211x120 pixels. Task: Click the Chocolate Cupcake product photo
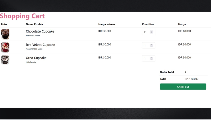click(5, 34)
